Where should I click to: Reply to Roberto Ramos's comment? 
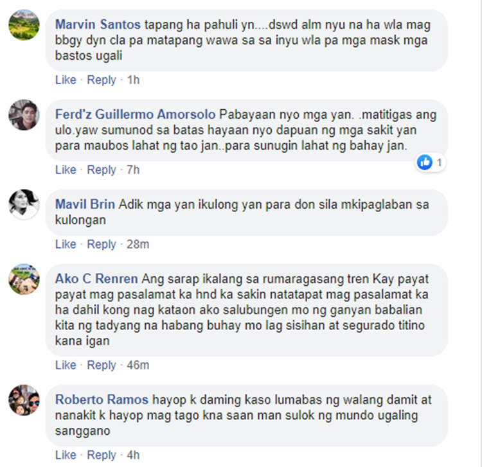coord(102,455)
